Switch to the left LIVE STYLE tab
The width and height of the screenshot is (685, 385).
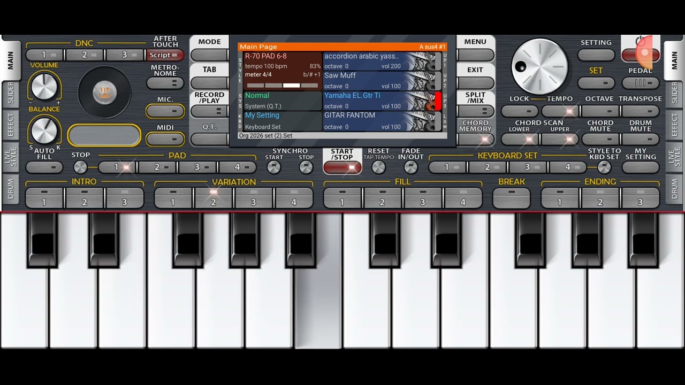[x=10, y=157]
